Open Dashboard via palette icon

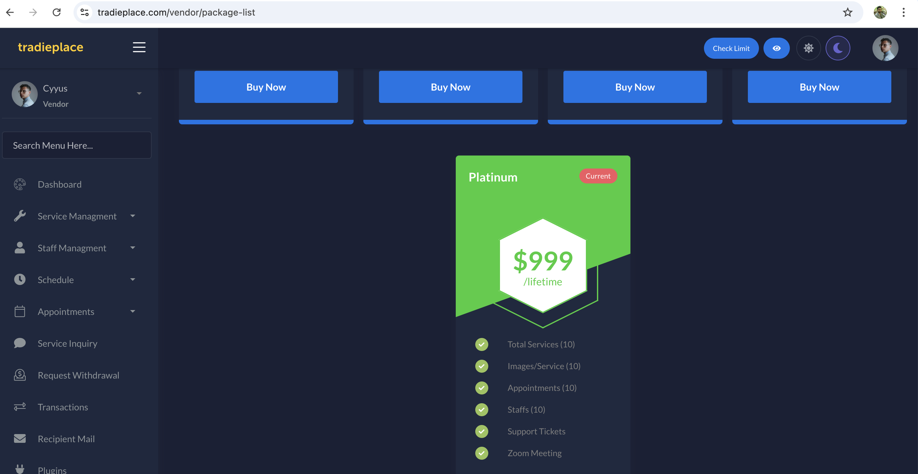(x=20, y=184)
